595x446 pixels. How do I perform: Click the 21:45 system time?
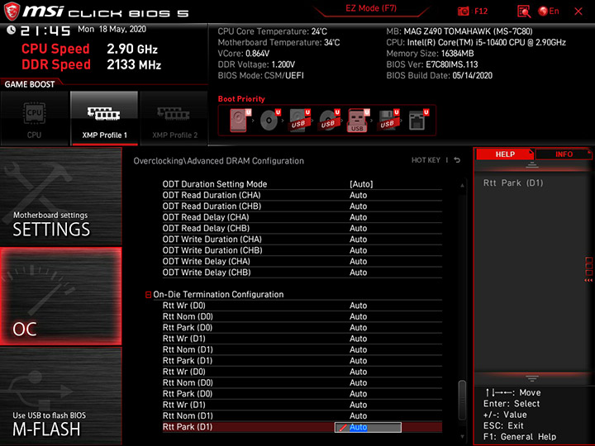tap(45, 31)
